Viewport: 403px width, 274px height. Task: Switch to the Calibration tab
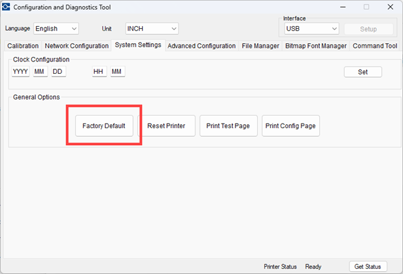pos(23,46)
